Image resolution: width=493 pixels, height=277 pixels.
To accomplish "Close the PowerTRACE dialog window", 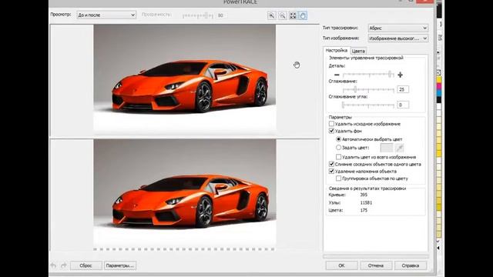I will (x=425, y=2).
